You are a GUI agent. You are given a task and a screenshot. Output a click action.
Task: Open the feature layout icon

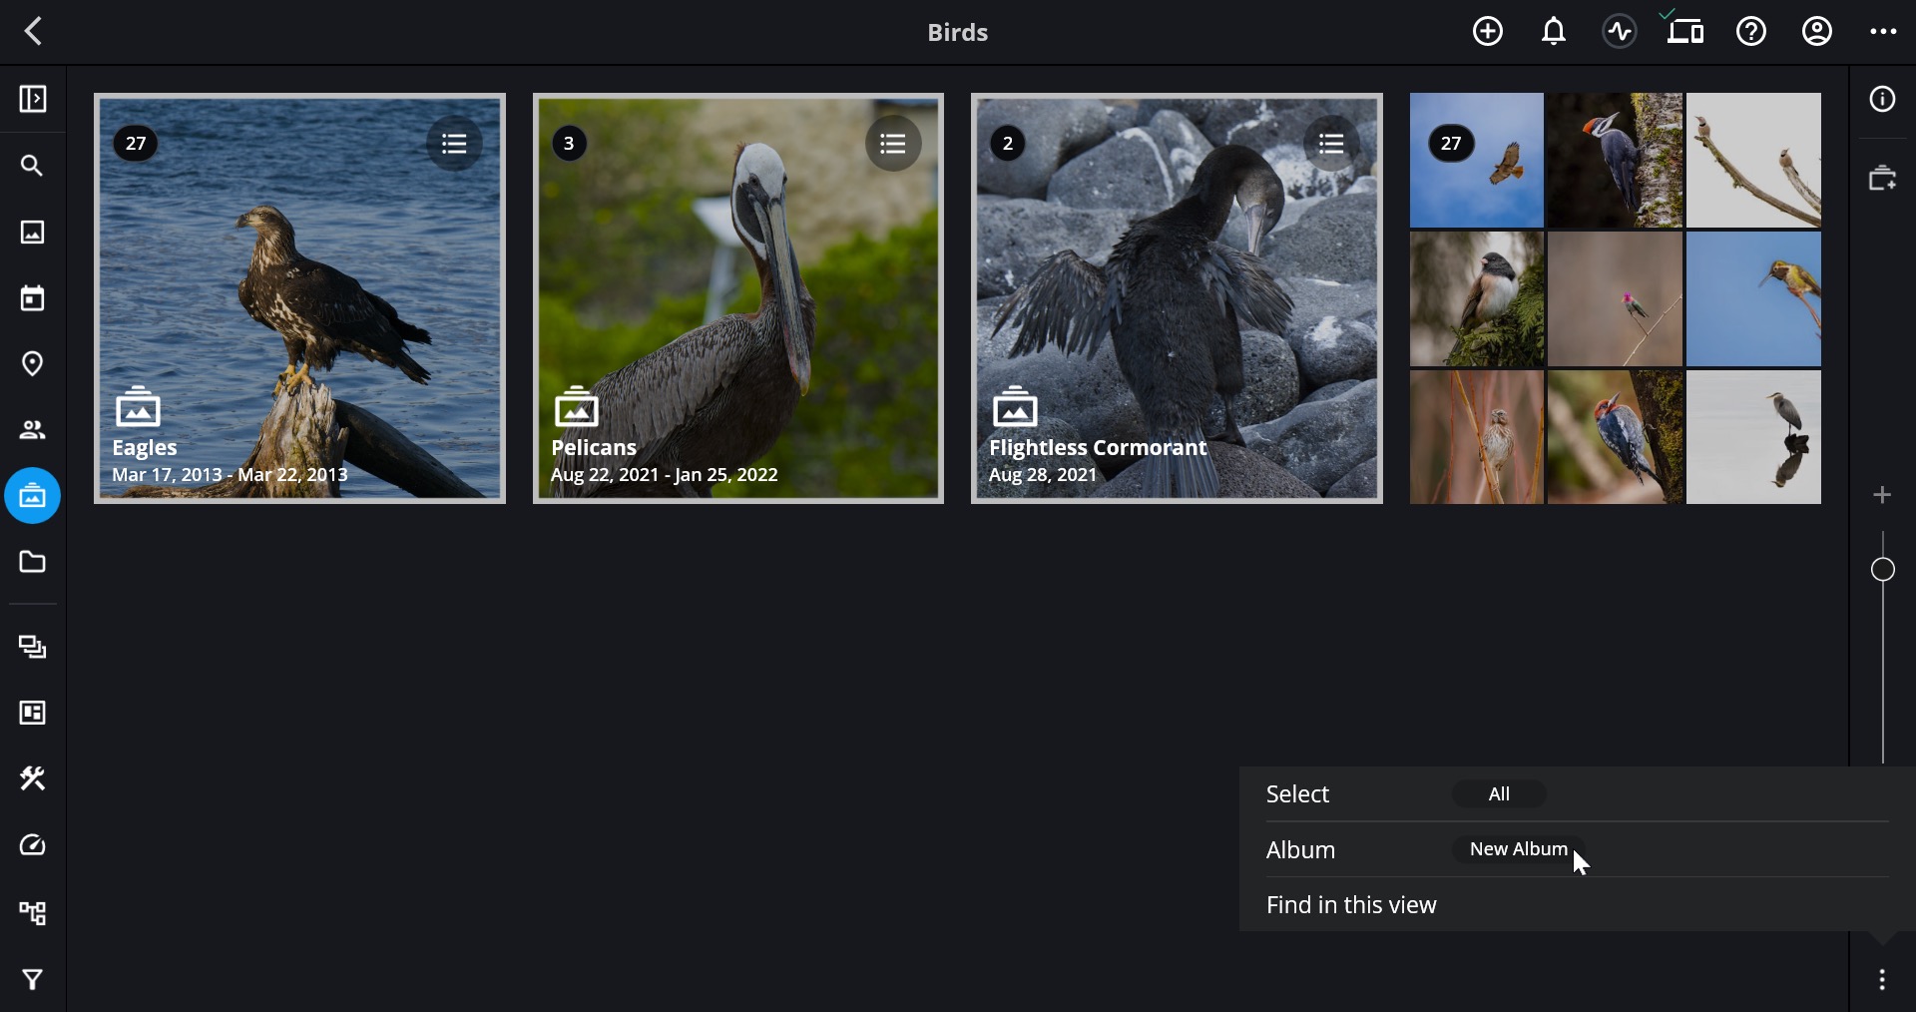click(x=33, y=713)
